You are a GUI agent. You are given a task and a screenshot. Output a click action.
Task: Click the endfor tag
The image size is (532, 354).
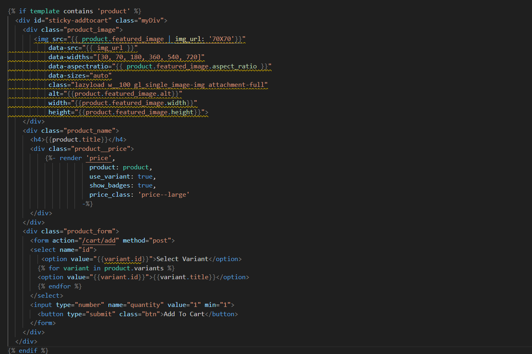60,286
